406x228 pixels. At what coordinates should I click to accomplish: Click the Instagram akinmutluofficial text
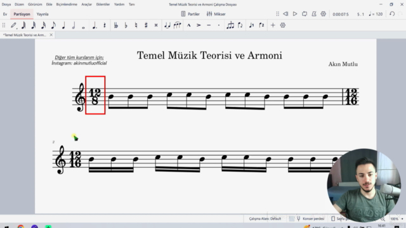click(x=79, y=63)
